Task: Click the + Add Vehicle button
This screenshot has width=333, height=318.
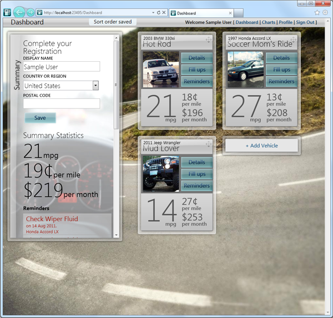Action: tap(261, 146)
